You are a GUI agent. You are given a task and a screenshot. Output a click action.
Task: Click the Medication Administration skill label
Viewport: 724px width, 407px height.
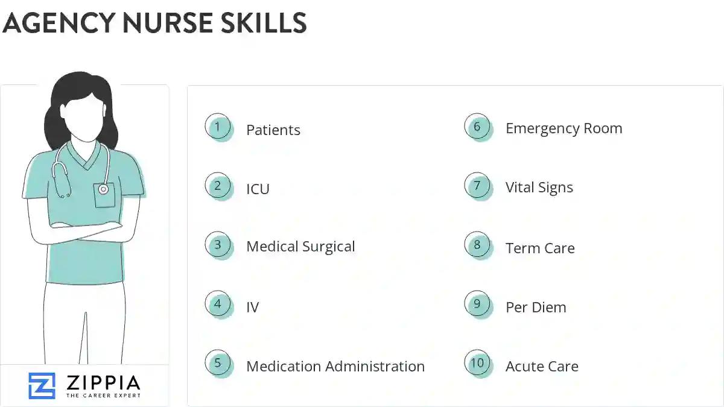pos(335,366)
